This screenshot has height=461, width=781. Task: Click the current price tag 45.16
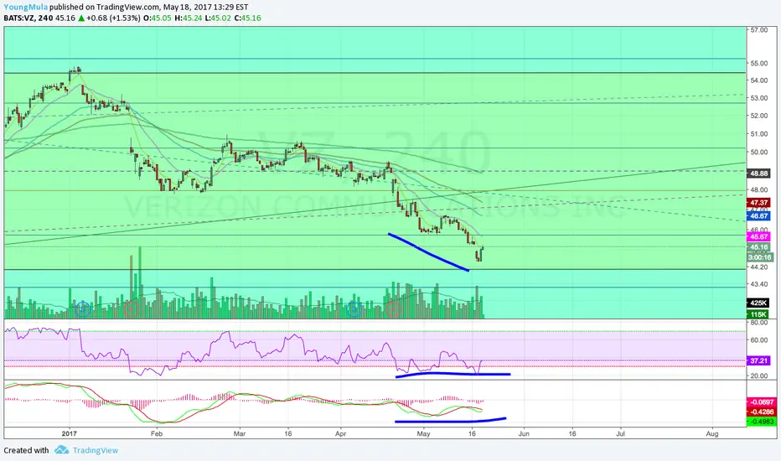point(758,247)
